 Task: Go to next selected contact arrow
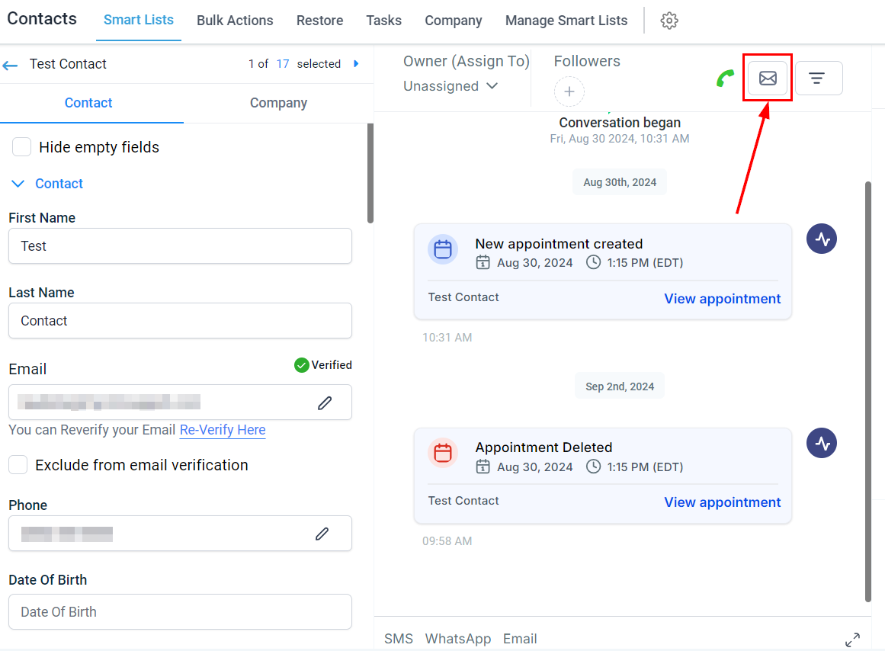pos(356,64)
